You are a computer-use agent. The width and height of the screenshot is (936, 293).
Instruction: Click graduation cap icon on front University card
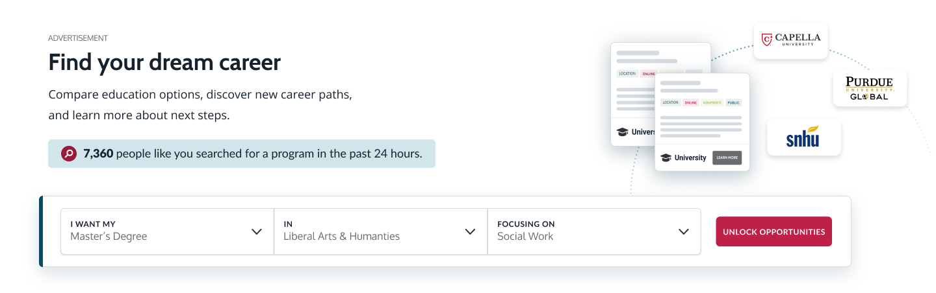[x=666, y=158]
